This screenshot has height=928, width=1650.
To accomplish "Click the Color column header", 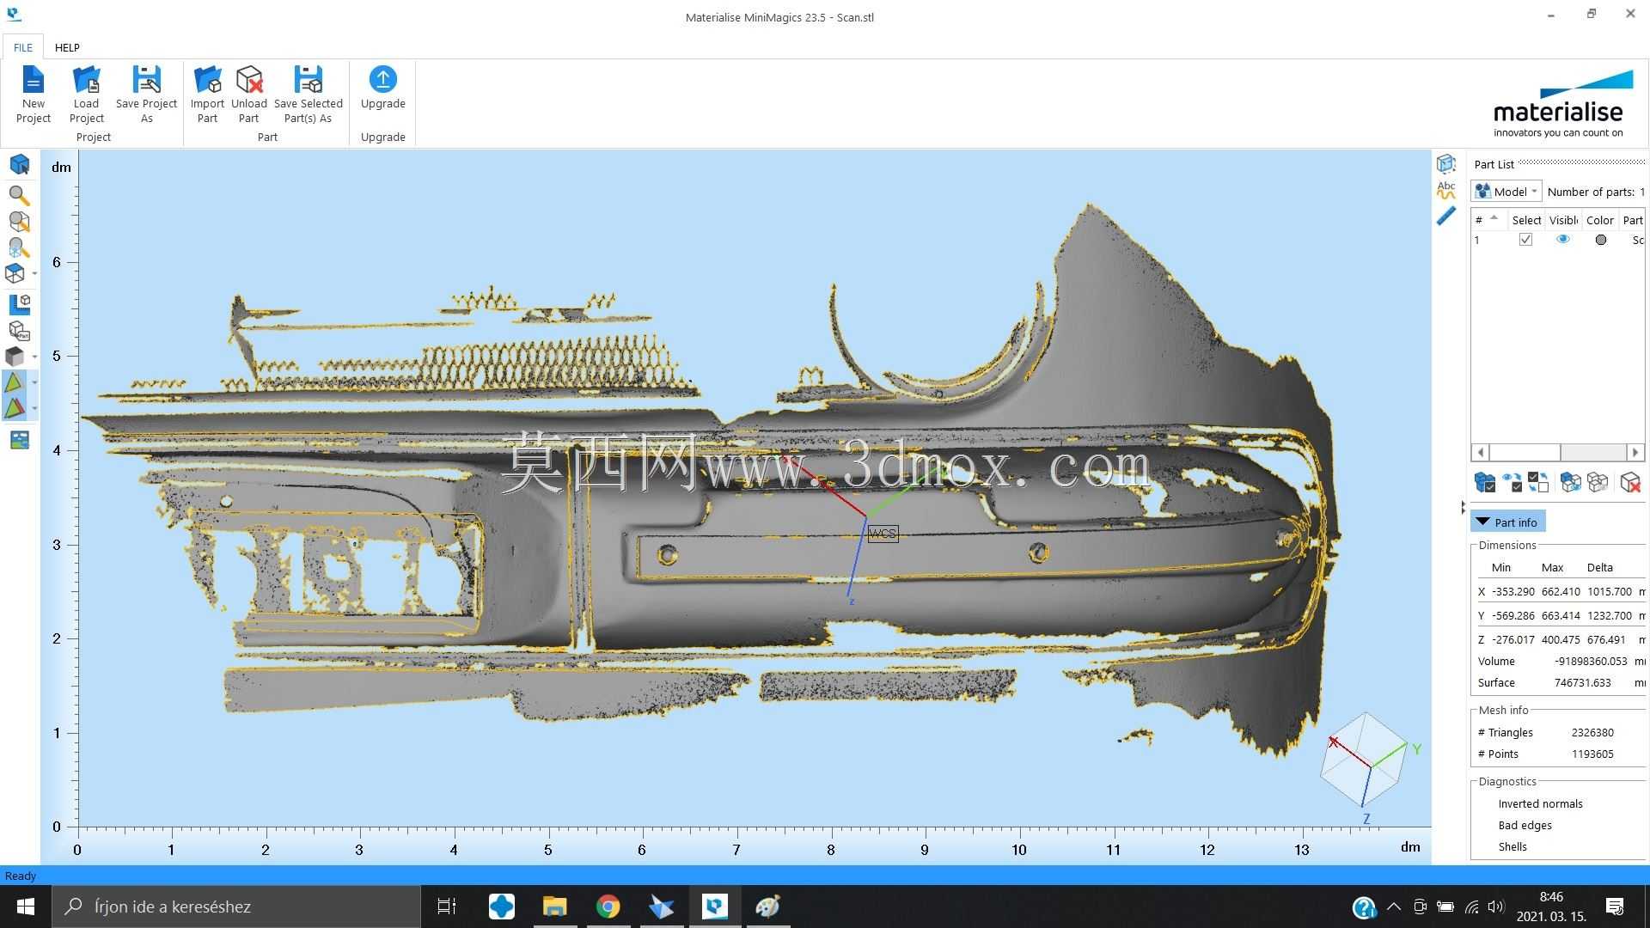I will coord(1600,220).
